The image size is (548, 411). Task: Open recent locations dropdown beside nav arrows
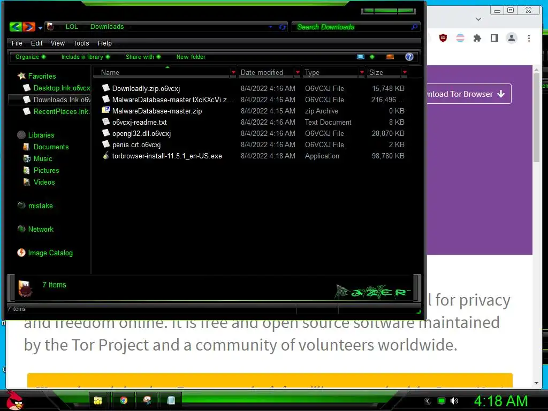click(x=40, y=28)
